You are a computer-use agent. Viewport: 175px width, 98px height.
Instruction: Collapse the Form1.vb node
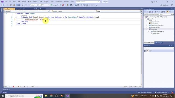click(147, 29)
